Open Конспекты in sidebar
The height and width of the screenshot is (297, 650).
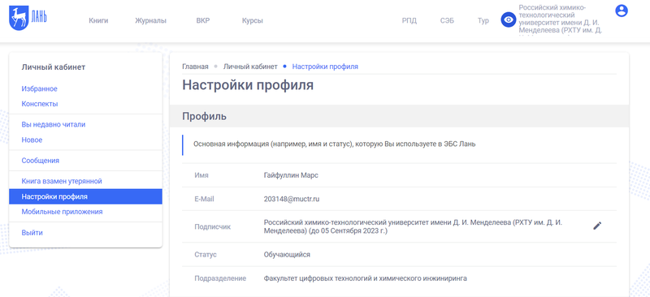coord(40,104)
